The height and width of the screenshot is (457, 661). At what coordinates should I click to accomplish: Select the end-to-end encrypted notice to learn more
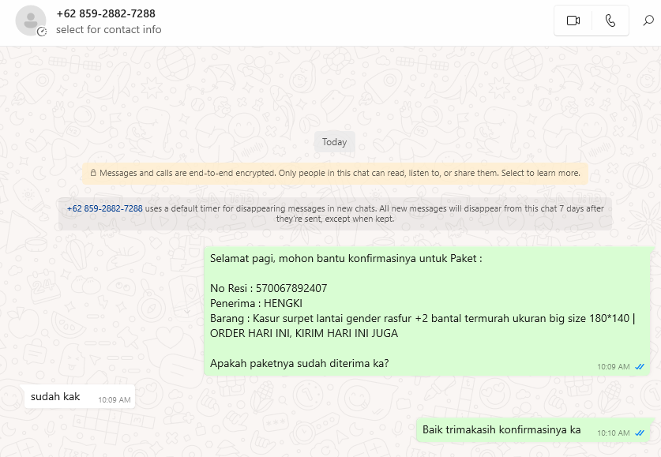(x=335, y=173)
